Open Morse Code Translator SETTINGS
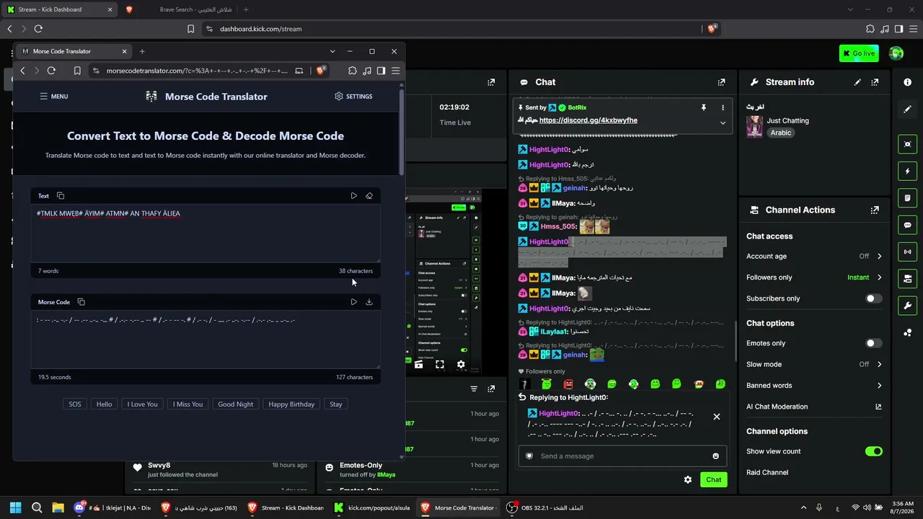 (x=353, y=96)
